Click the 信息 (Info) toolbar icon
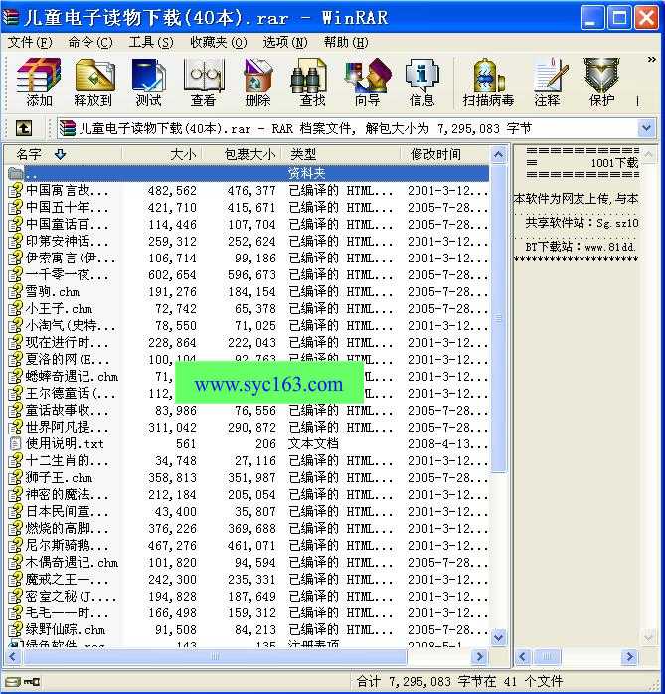The width and height of the screenshot is (665, 694). pyautogui.click(x=421, y=82)
